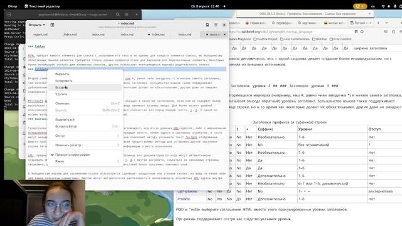Choose Удалить in the context menu
This screenshot has height=226, width=402.
click(61, 94)
